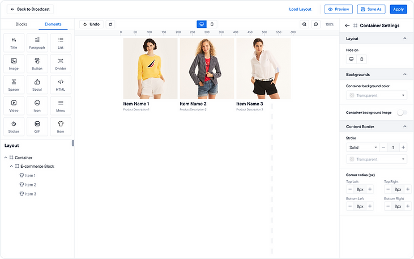Increase Top Left corner radius
The width and height of the screenshot is (414, 259).
pyautogui.click(x=370, y=189)
